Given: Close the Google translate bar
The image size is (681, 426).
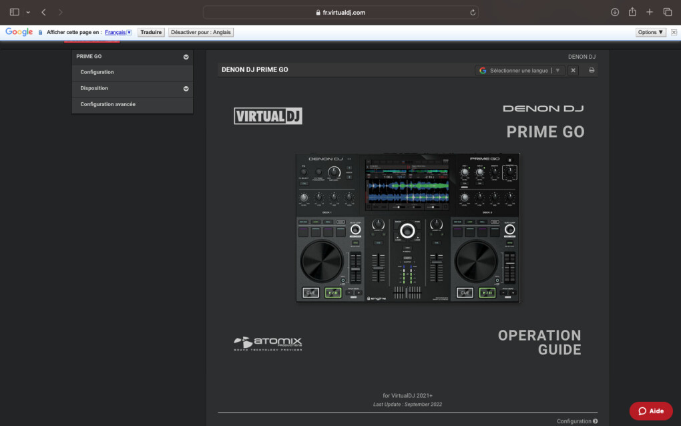Looking at the screenshot, I should (x=674, y=32).
